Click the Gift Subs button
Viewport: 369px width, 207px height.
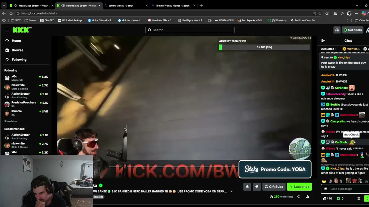(x=274, y=187)
